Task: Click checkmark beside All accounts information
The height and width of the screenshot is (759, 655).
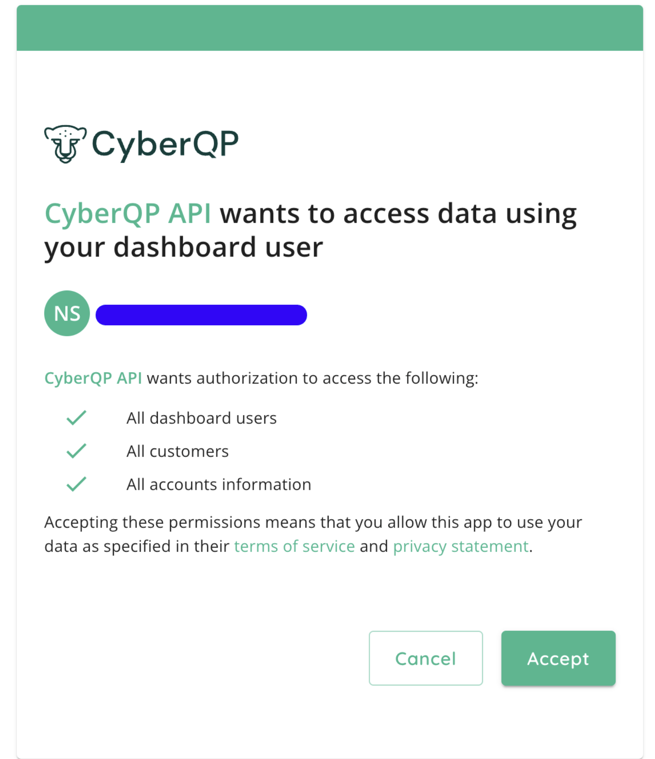Action: [76, 484]
